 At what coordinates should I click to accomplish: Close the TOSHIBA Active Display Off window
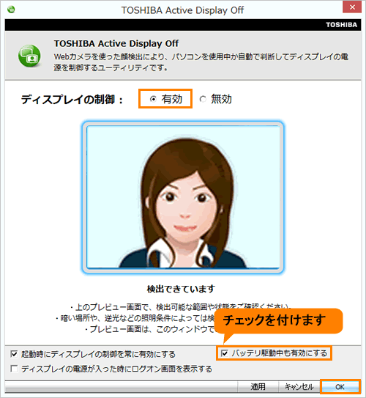point(352,7)
